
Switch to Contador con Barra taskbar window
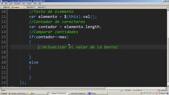[18, 93]
